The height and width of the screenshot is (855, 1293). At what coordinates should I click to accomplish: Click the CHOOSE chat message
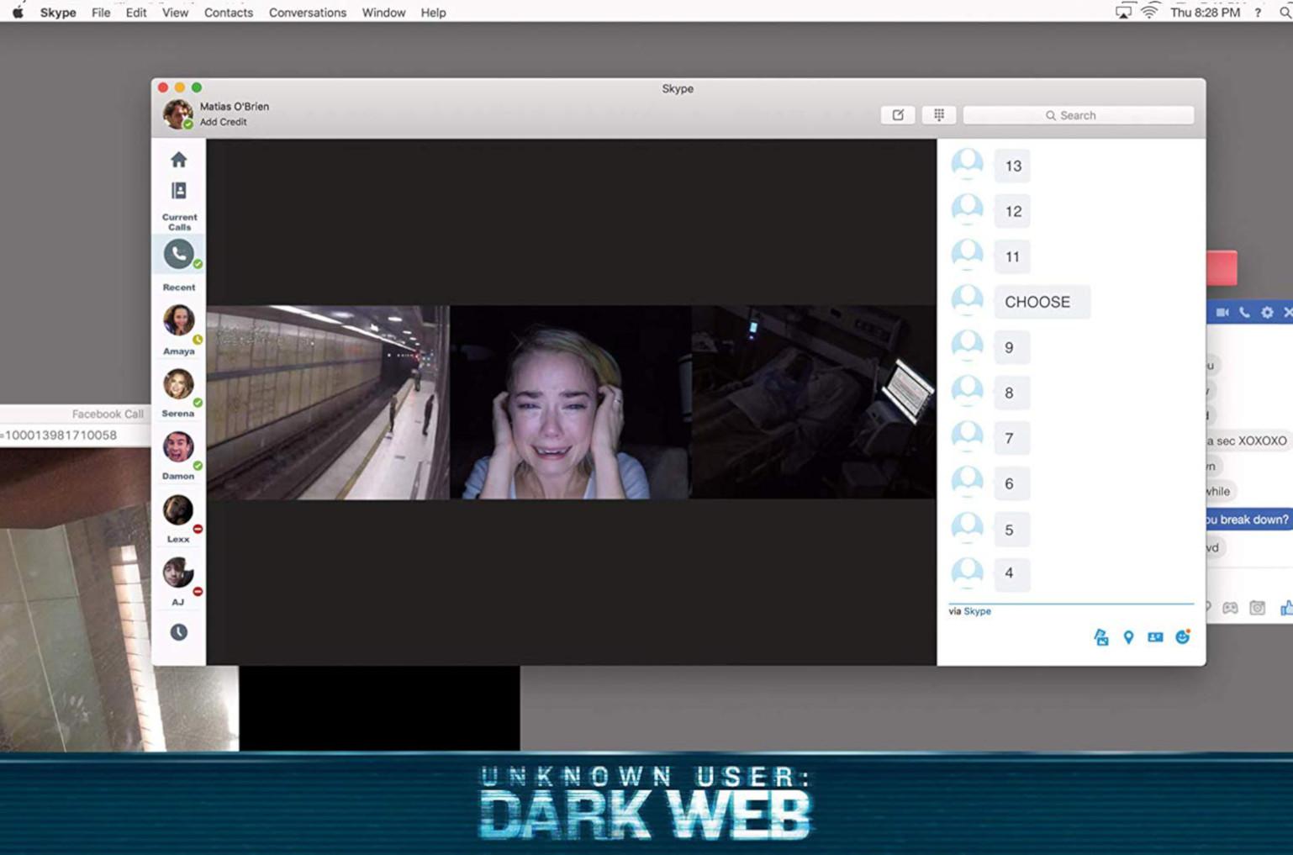pyautogui.click(x=1042, y=302)
